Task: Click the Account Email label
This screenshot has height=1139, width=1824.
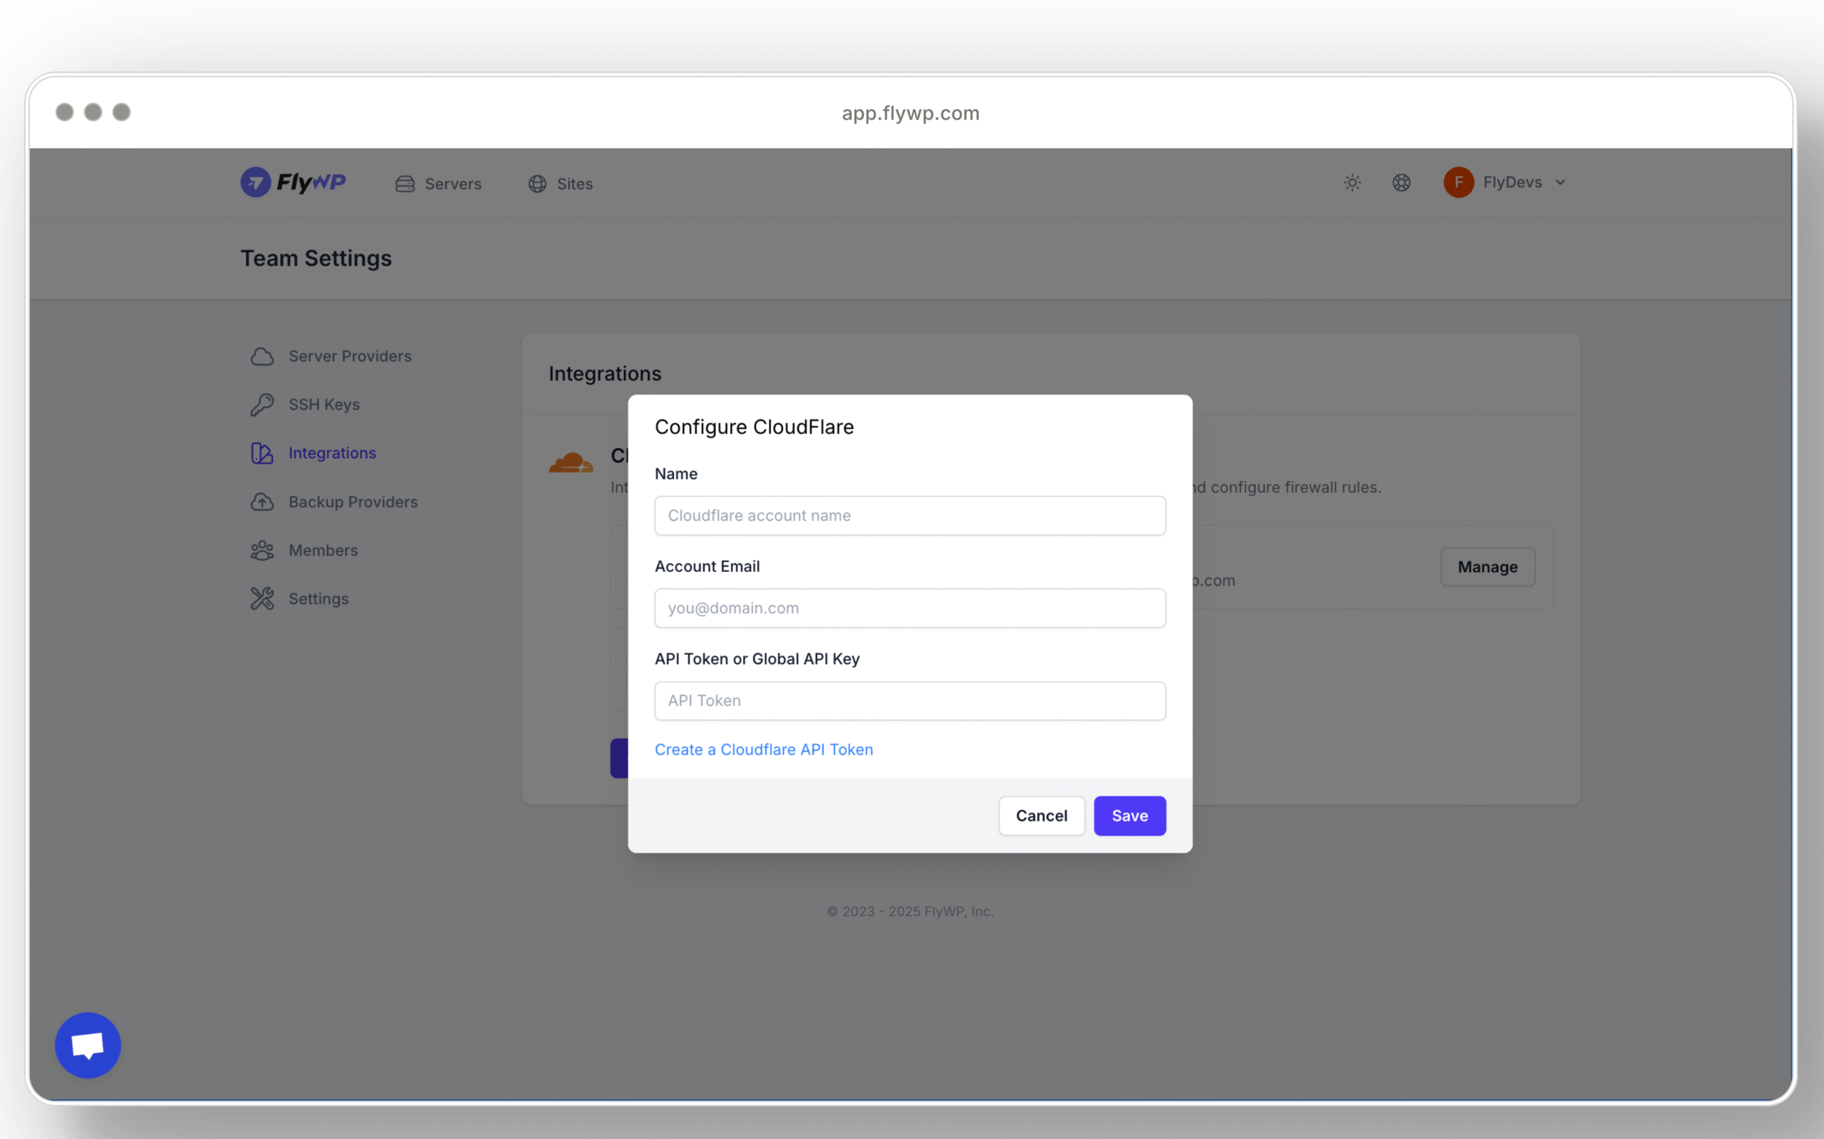Action: [707, 566]
